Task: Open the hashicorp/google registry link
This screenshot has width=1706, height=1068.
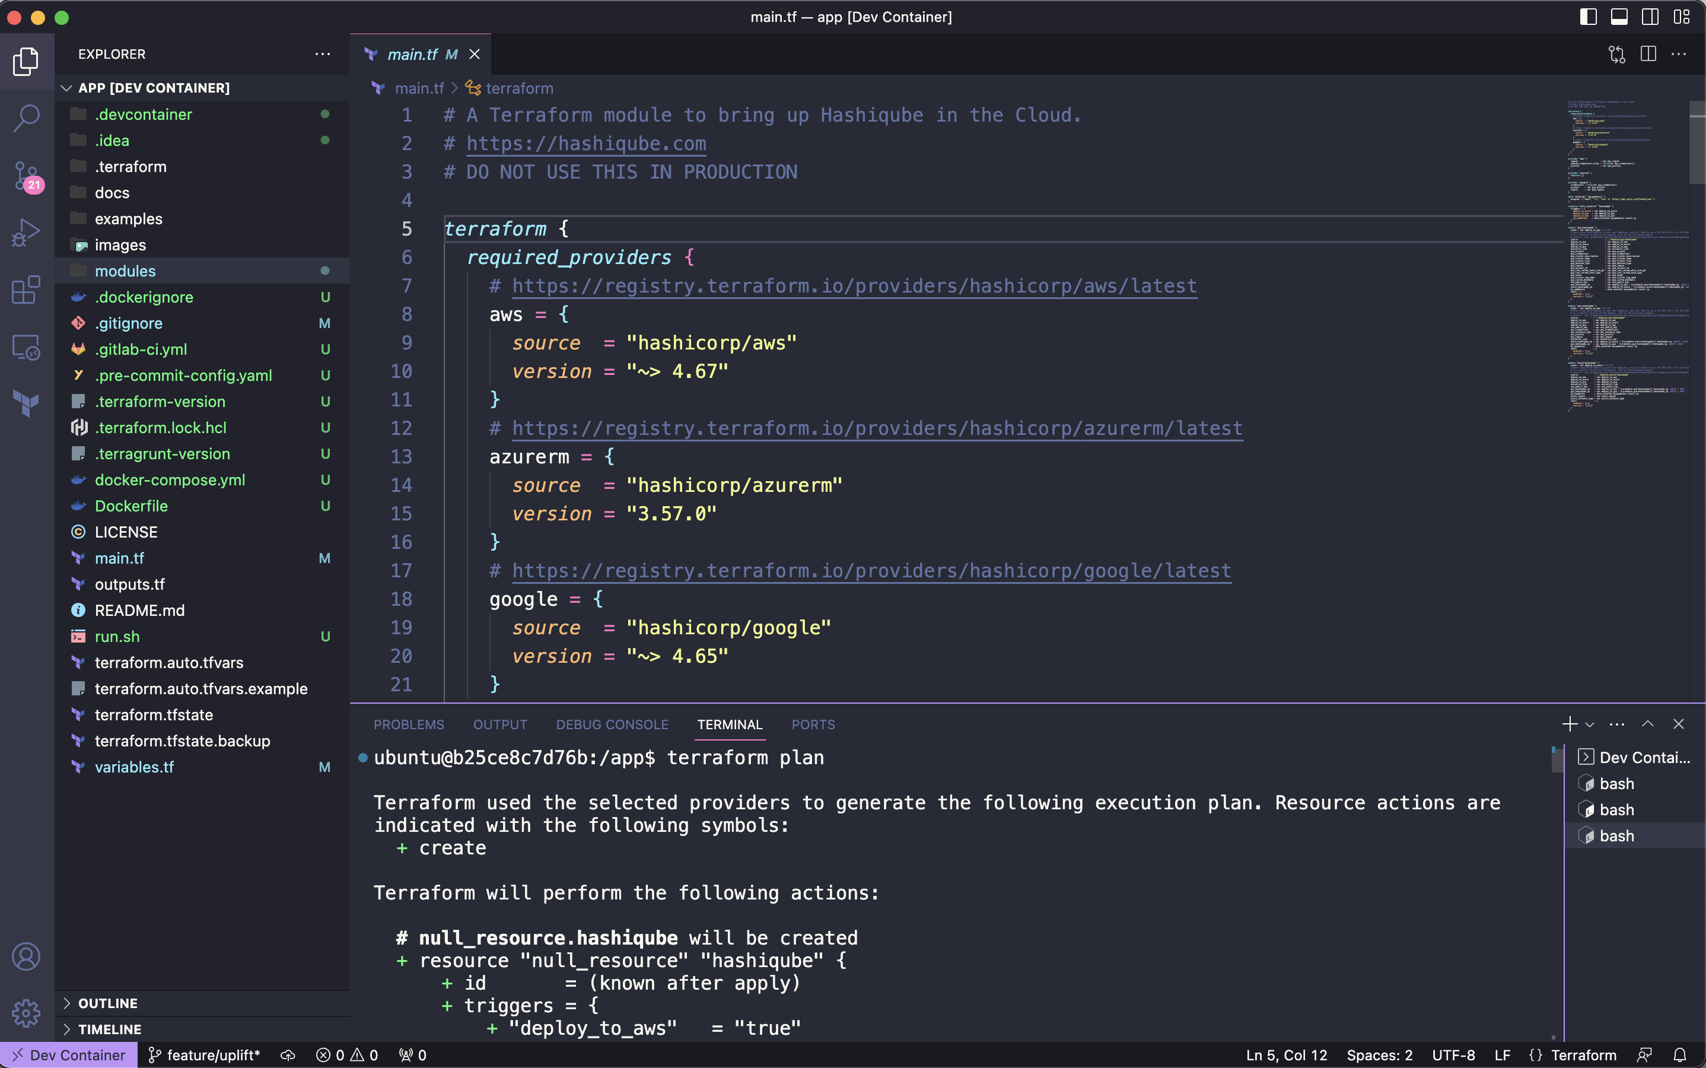Action: pyautogui.click(x=871, y=571)
